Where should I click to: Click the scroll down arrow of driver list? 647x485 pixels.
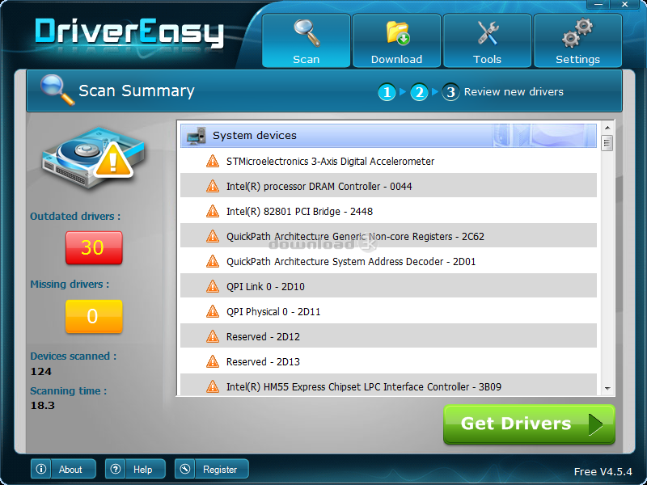[x=607, y=388]
